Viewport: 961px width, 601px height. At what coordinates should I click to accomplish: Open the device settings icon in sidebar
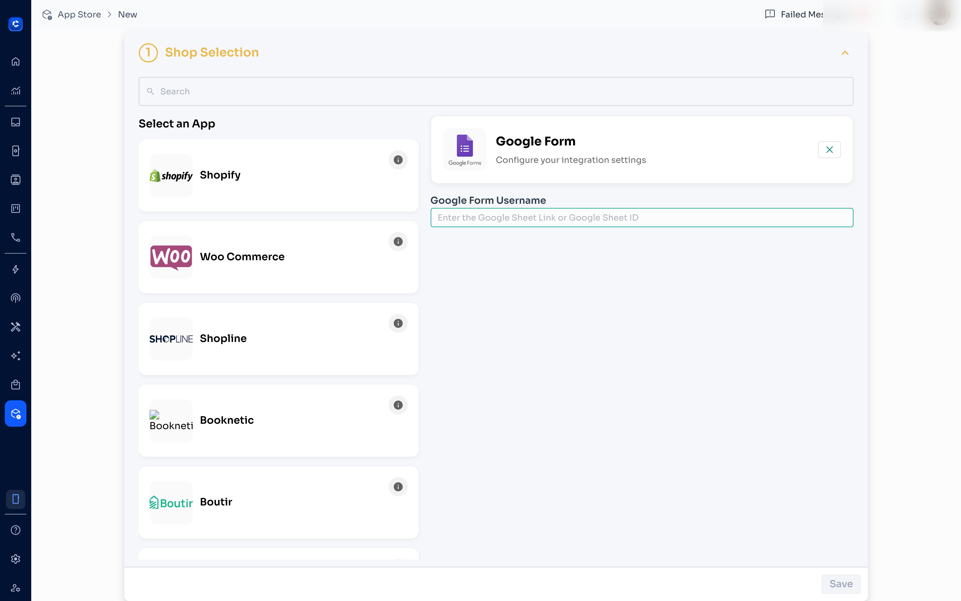click(x=16, y=151)
